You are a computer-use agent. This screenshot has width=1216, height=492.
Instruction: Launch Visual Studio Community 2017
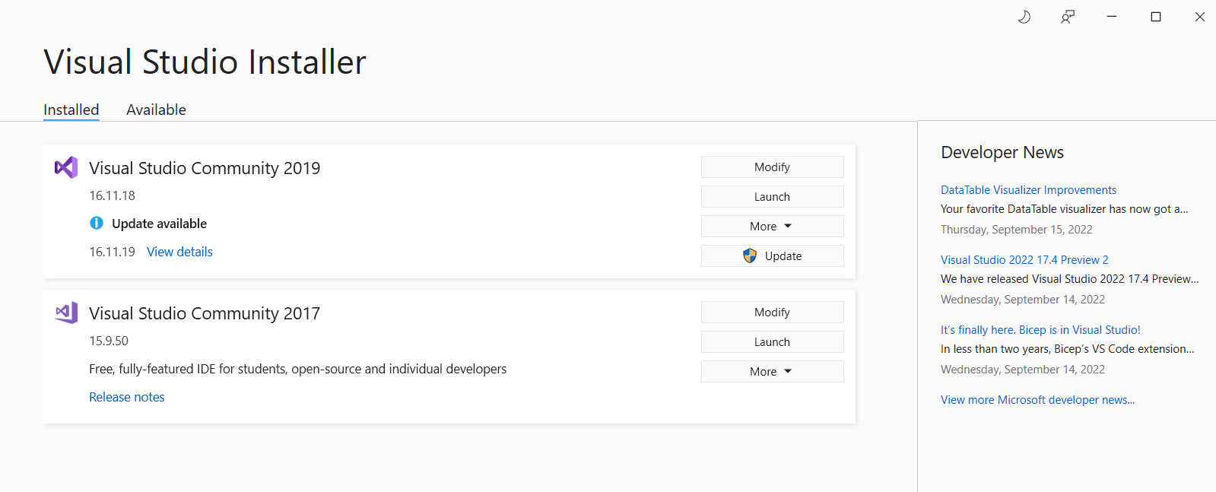tap(772, 342)
